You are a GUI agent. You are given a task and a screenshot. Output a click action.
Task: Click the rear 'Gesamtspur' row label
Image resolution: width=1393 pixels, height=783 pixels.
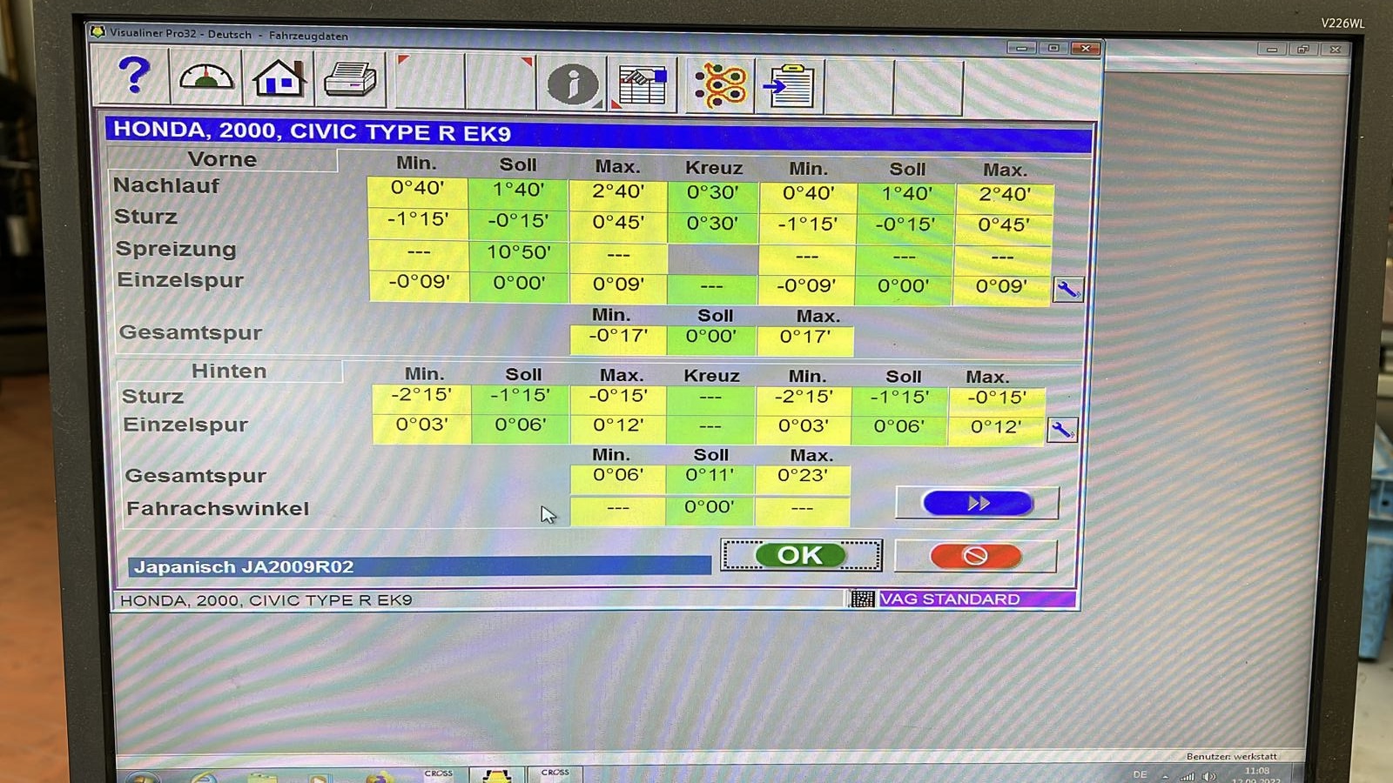[x=196, y=476]
